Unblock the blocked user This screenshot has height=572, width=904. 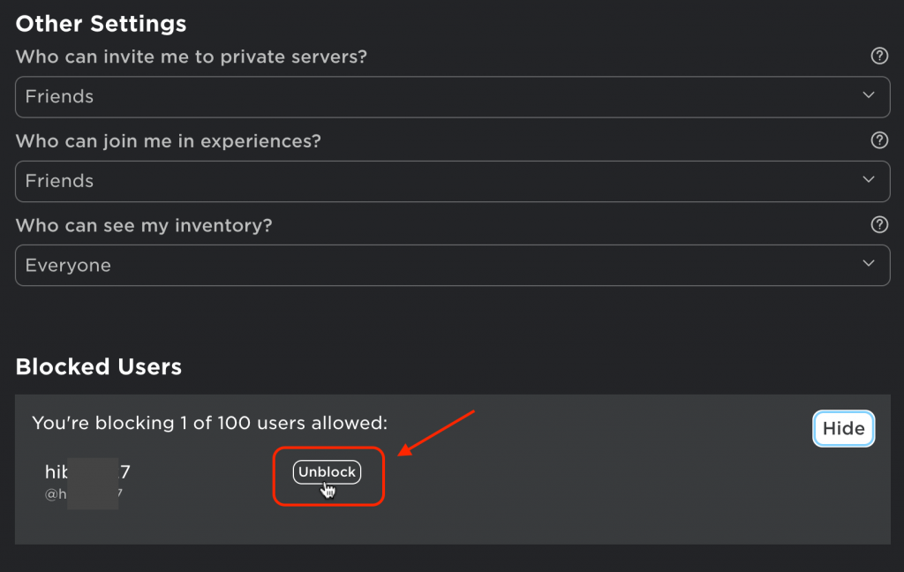coord(327,471)
